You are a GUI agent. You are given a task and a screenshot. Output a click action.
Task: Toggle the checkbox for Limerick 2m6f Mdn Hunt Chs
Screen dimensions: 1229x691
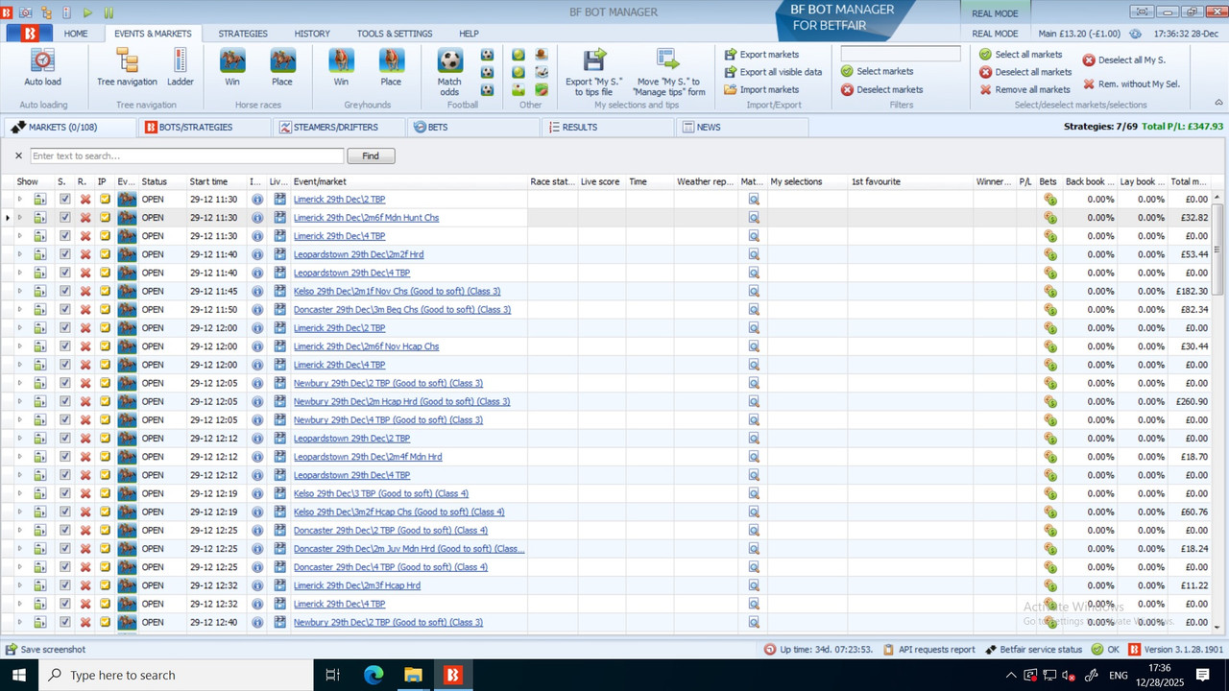(65, 218)
